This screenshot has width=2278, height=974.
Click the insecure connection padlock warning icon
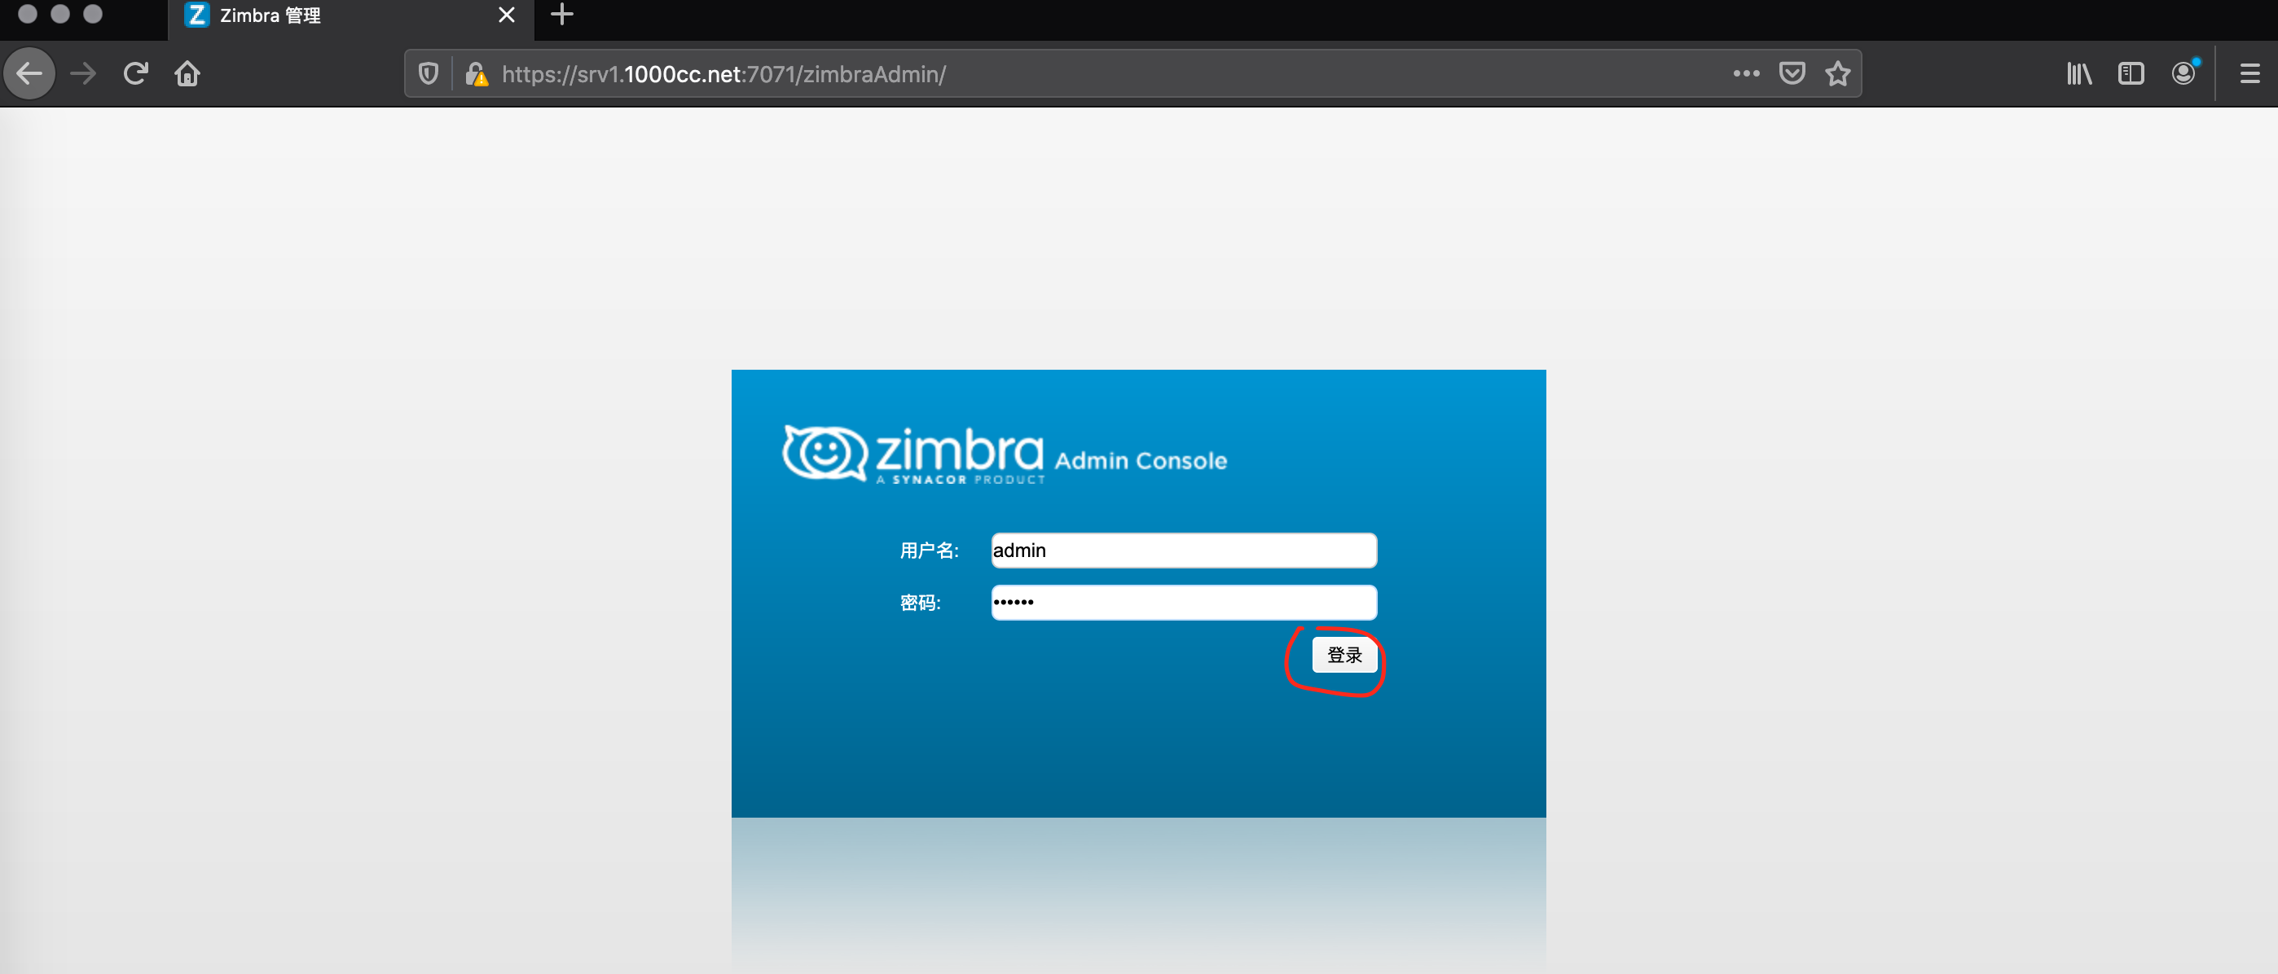tap(477, 73)
